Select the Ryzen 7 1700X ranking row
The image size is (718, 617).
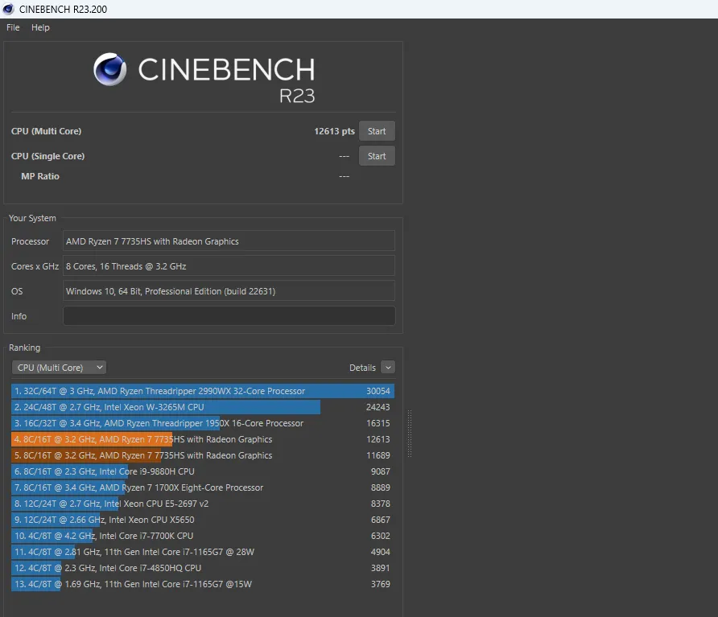pos(202,487)
